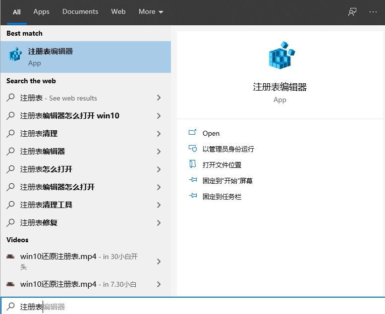385x314 pixels.
Task: Click search icon beside 注册表编辑器怎么打开
Action: 10,187
